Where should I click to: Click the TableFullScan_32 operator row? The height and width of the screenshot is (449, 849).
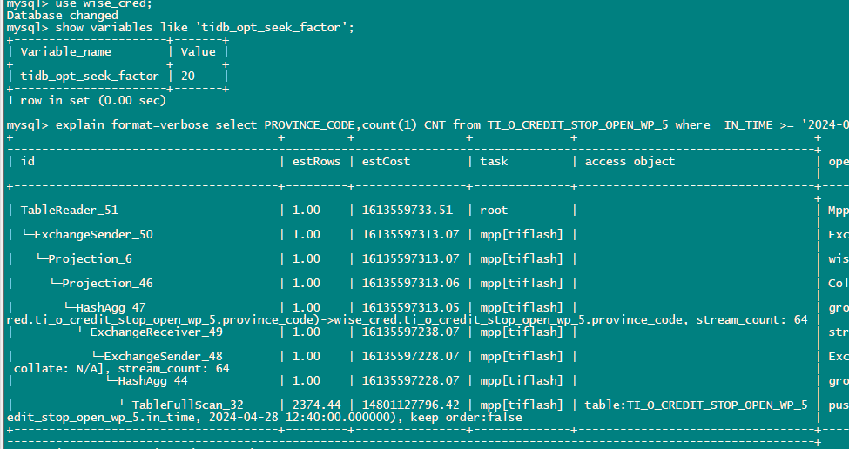click(x=191, y=405)
